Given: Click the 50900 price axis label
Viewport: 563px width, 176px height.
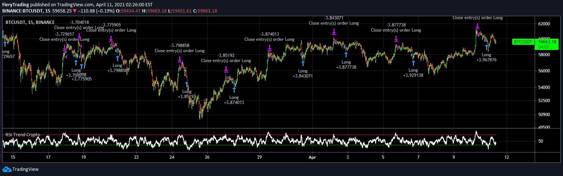Looking at the screenshot, I should point(544,115).
